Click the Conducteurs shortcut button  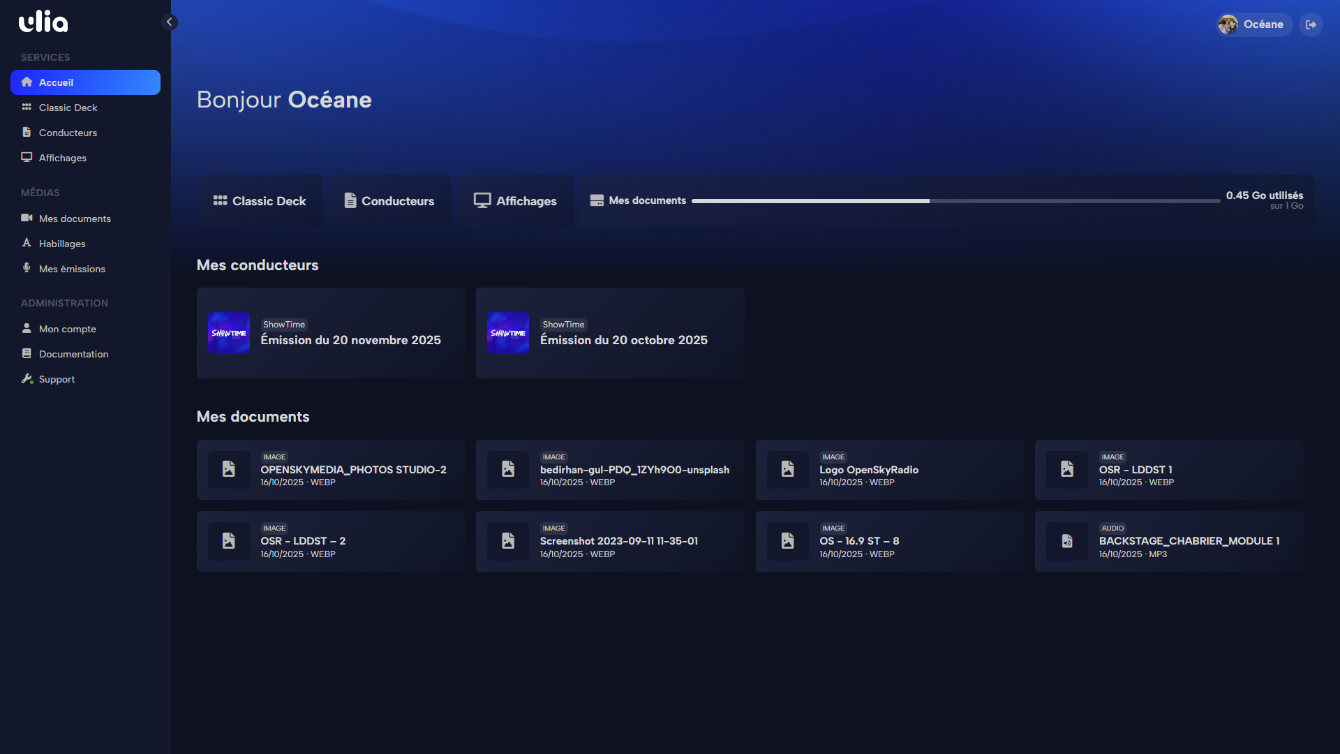coord(389,201)
